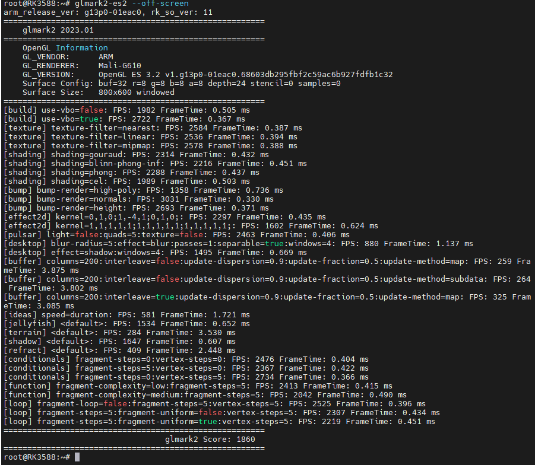
Task: Click the 'glmark2 Score: 1860' text
Action: (210, 439)
